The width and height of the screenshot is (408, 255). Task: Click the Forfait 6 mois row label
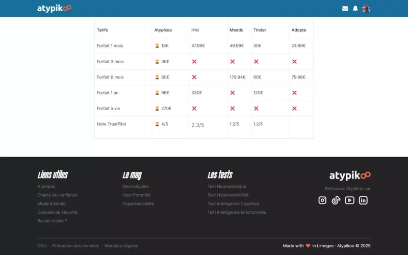(x=110, y=78)
